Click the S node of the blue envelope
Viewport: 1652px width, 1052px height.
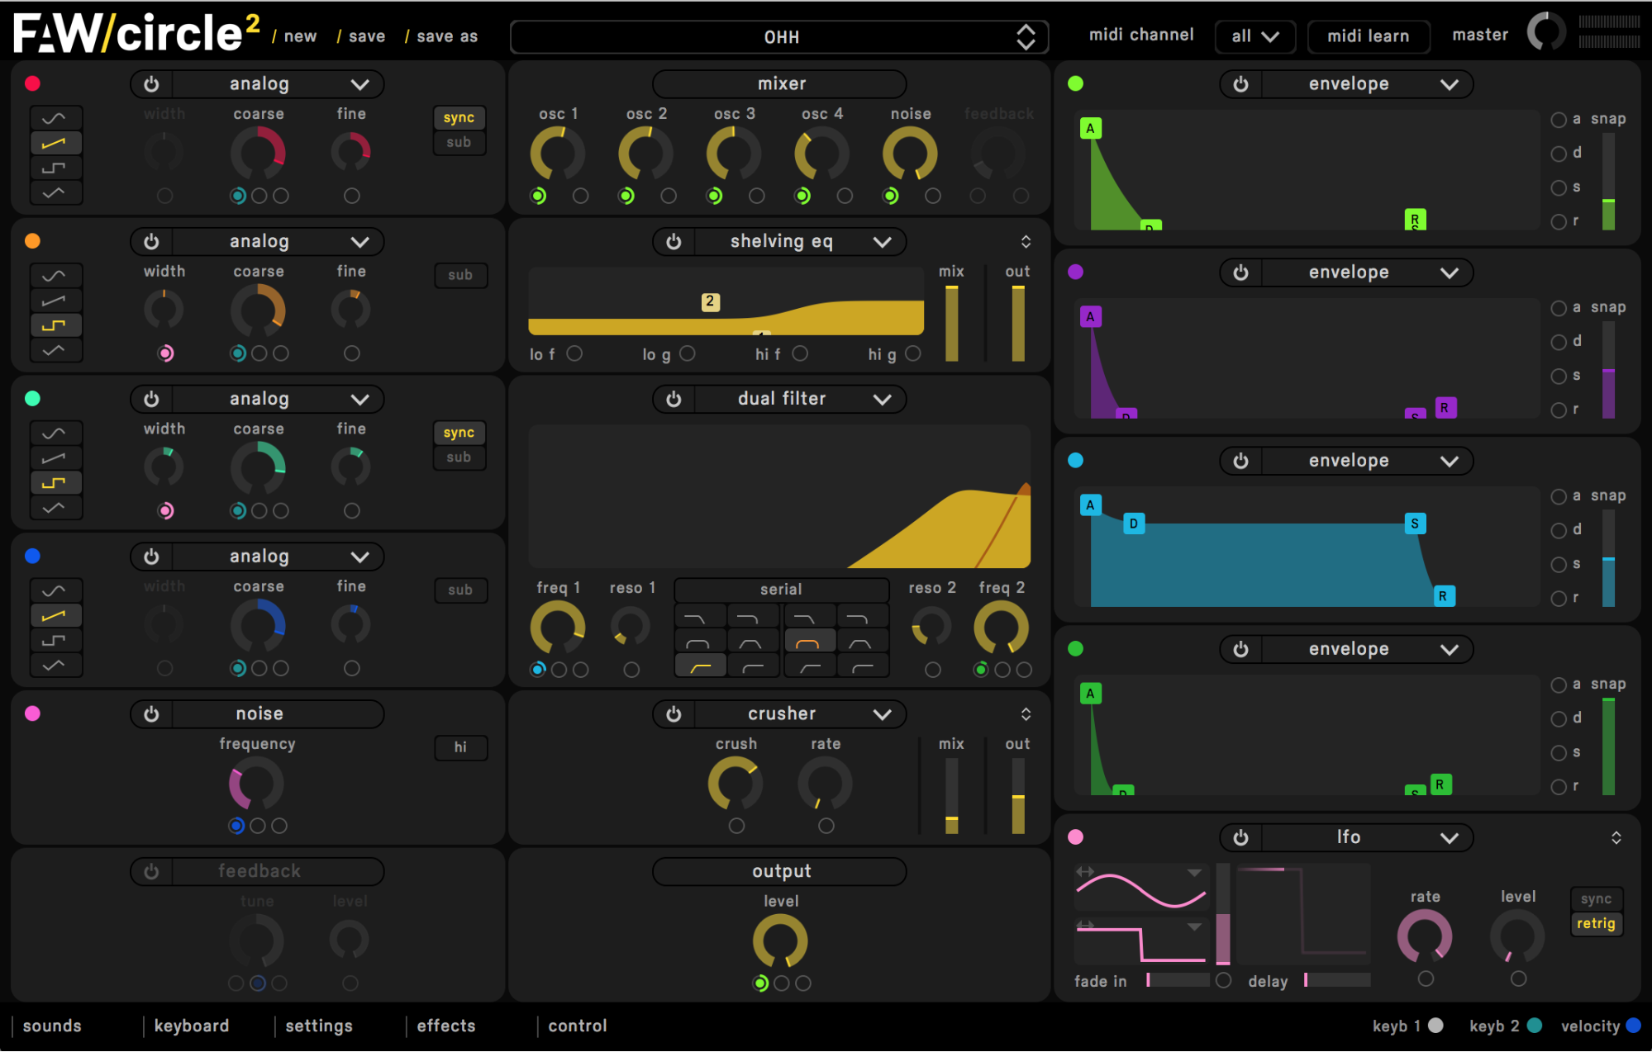point(1415,524)
